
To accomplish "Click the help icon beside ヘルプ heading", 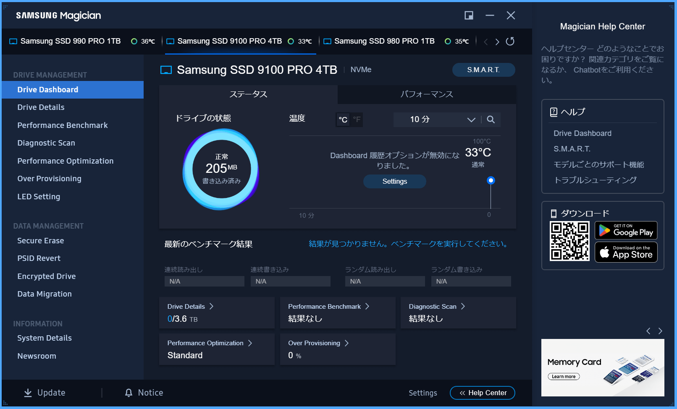I will point(554,112).
